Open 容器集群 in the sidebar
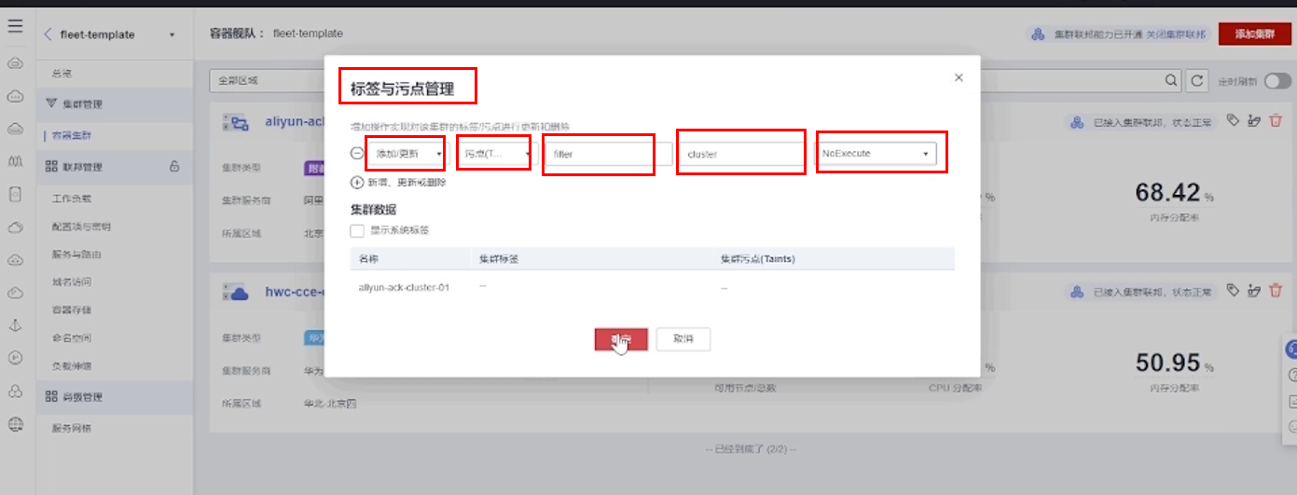The height and width of the screenshot is (495, 1297). pyautogui.click(x=72, y=136)
